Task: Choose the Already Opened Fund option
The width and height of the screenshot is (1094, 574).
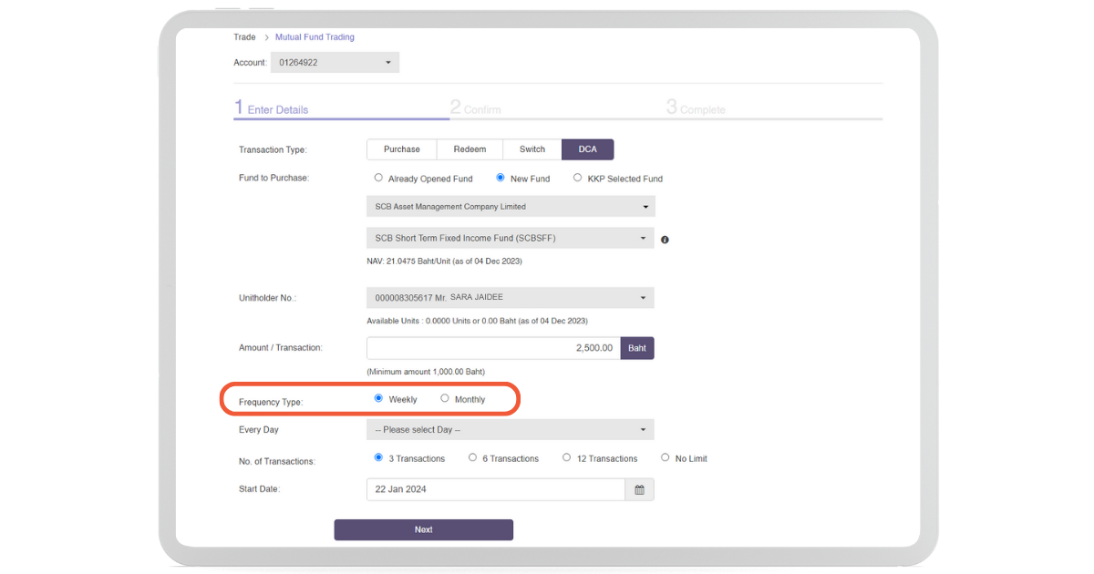Action: [x=379, y=178]
